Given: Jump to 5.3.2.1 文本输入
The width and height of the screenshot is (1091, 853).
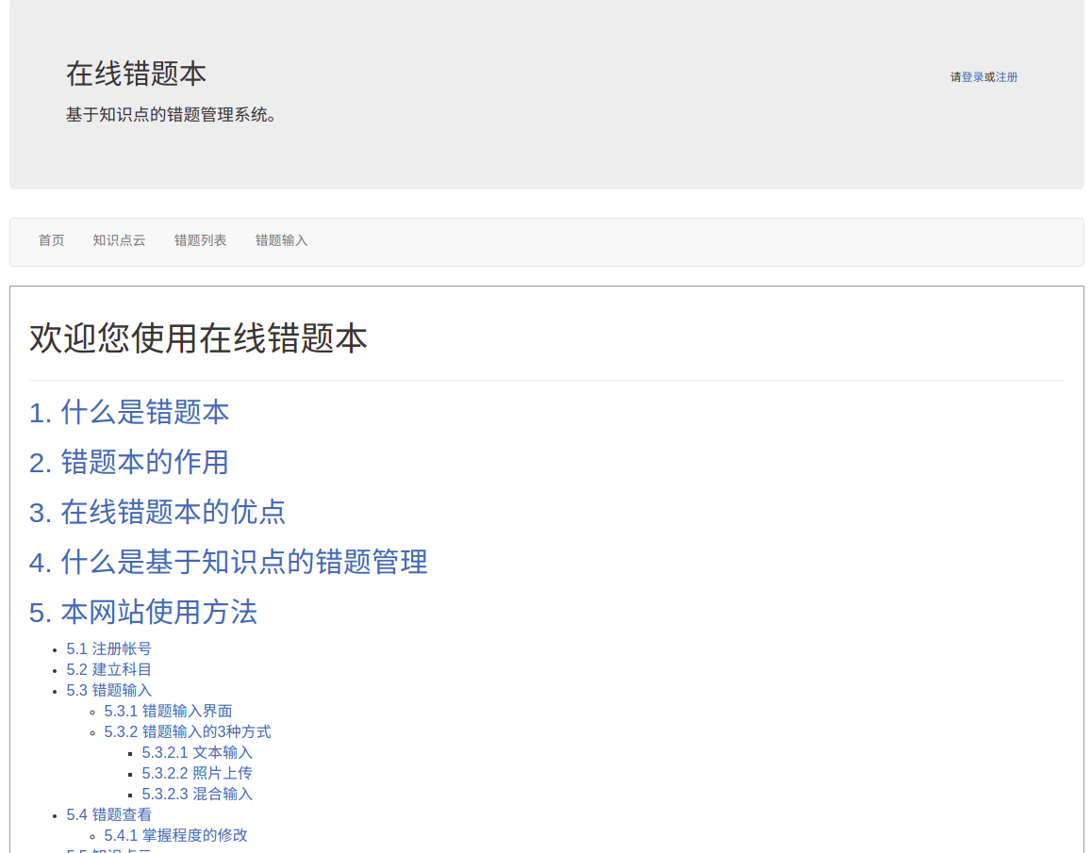Looking at the screenshot, I should [x=197, y=752].
